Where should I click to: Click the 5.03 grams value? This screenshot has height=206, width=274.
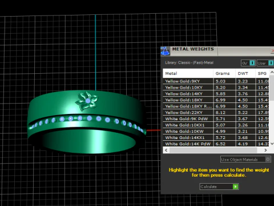(x=220, y=81)
